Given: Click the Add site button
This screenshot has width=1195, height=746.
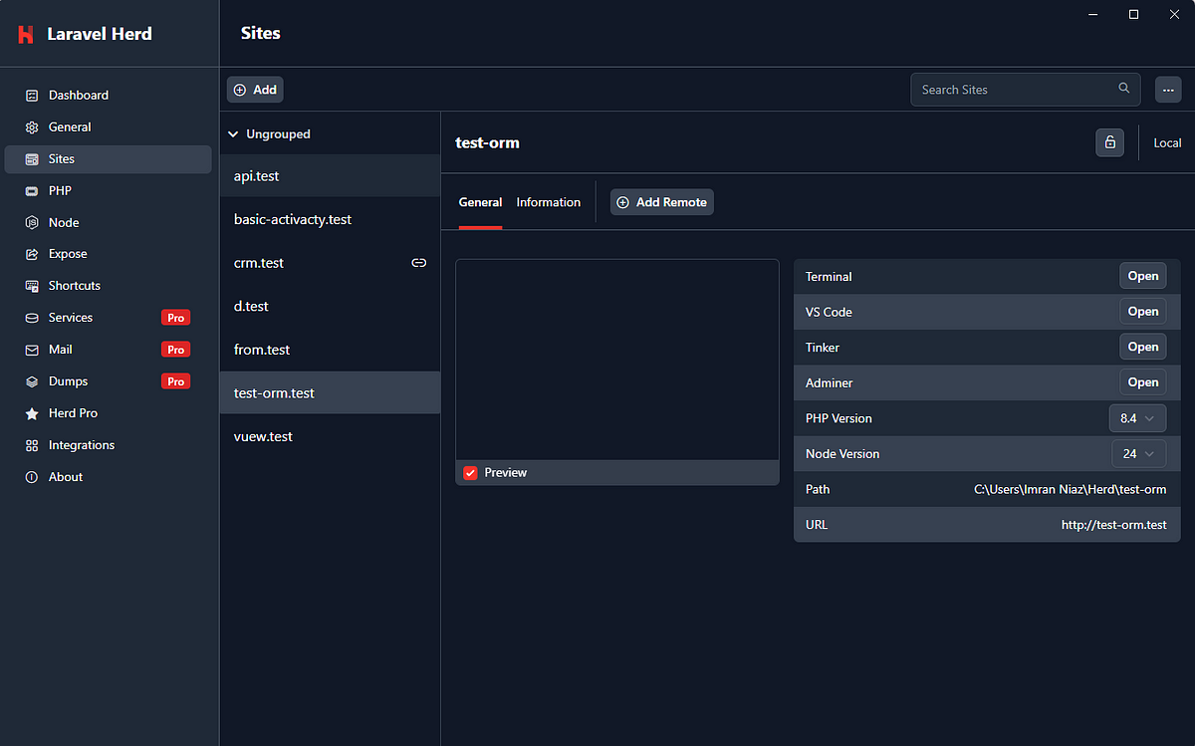Looking at the screenshot, I should click(255, 90).
